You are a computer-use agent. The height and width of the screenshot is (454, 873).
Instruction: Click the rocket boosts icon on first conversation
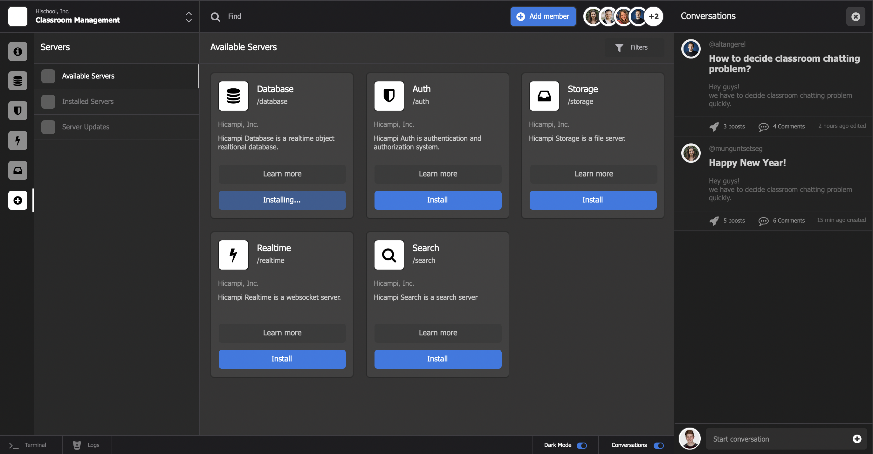pos(714,127)
